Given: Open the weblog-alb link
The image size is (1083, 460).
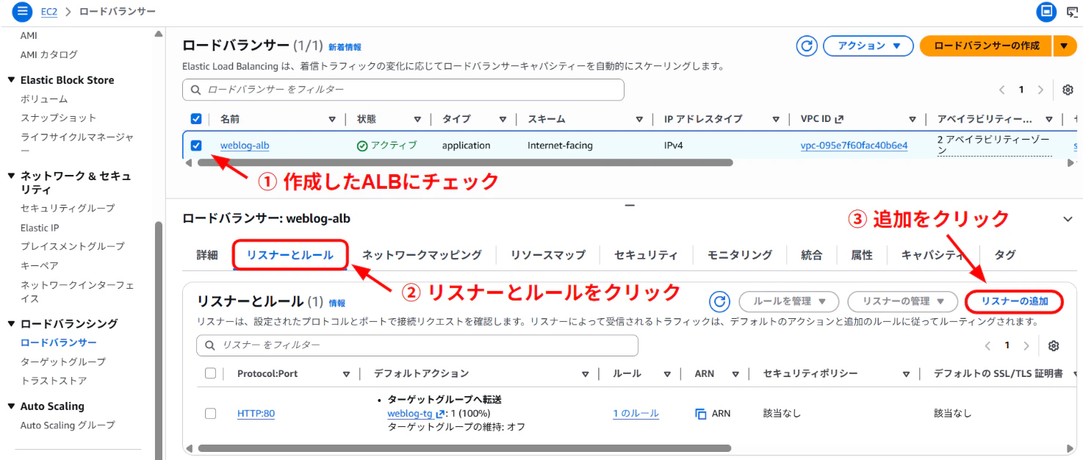Looking at the screenshot, I should click(x=245, y=145).
